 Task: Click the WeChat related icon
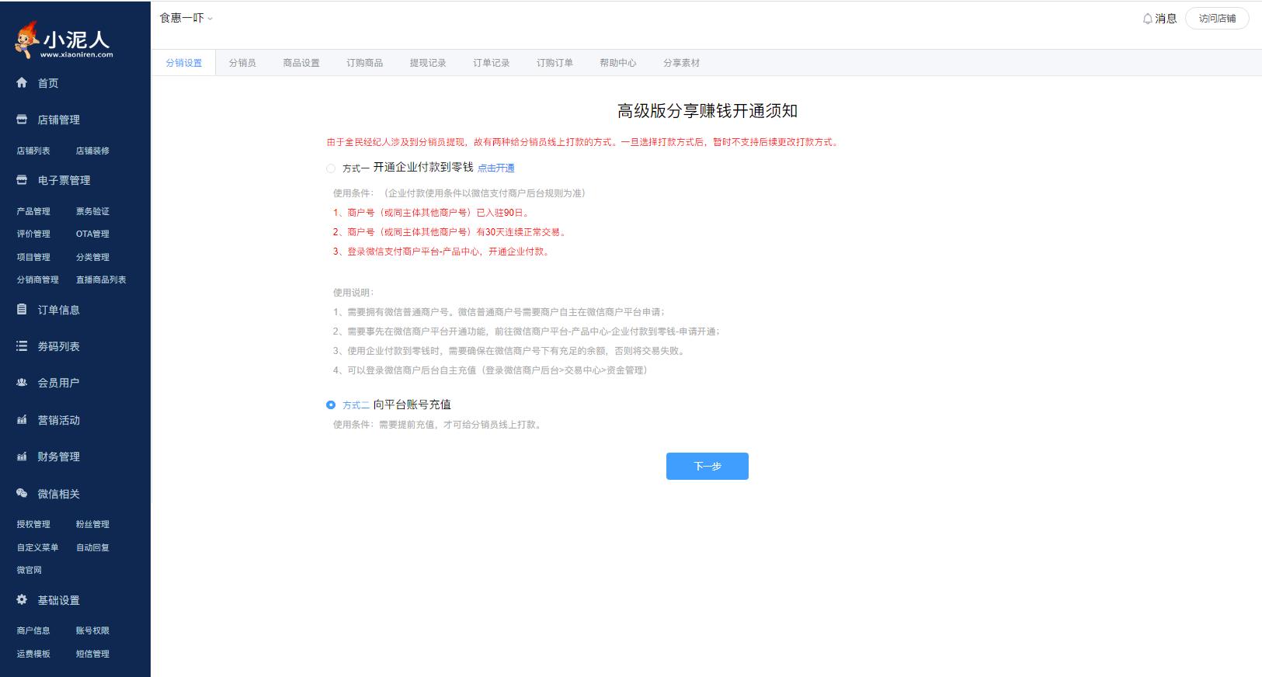[22, 493]
